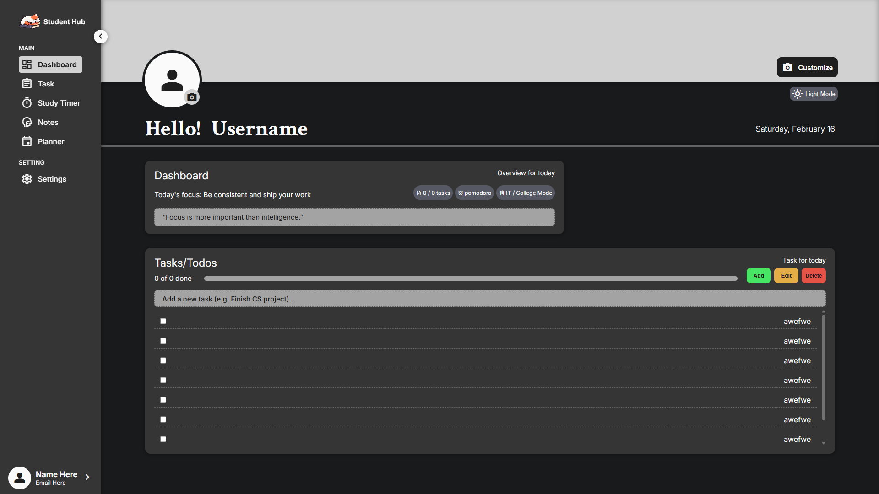Click the Customize button
879x494 pixels.
tap(807, 67)
